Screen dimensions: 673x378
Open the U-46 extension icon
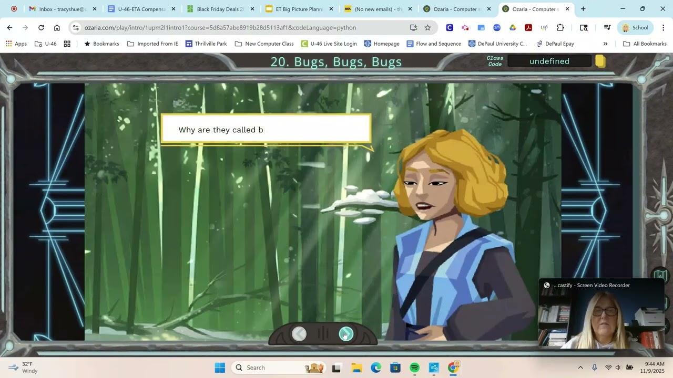544,28
